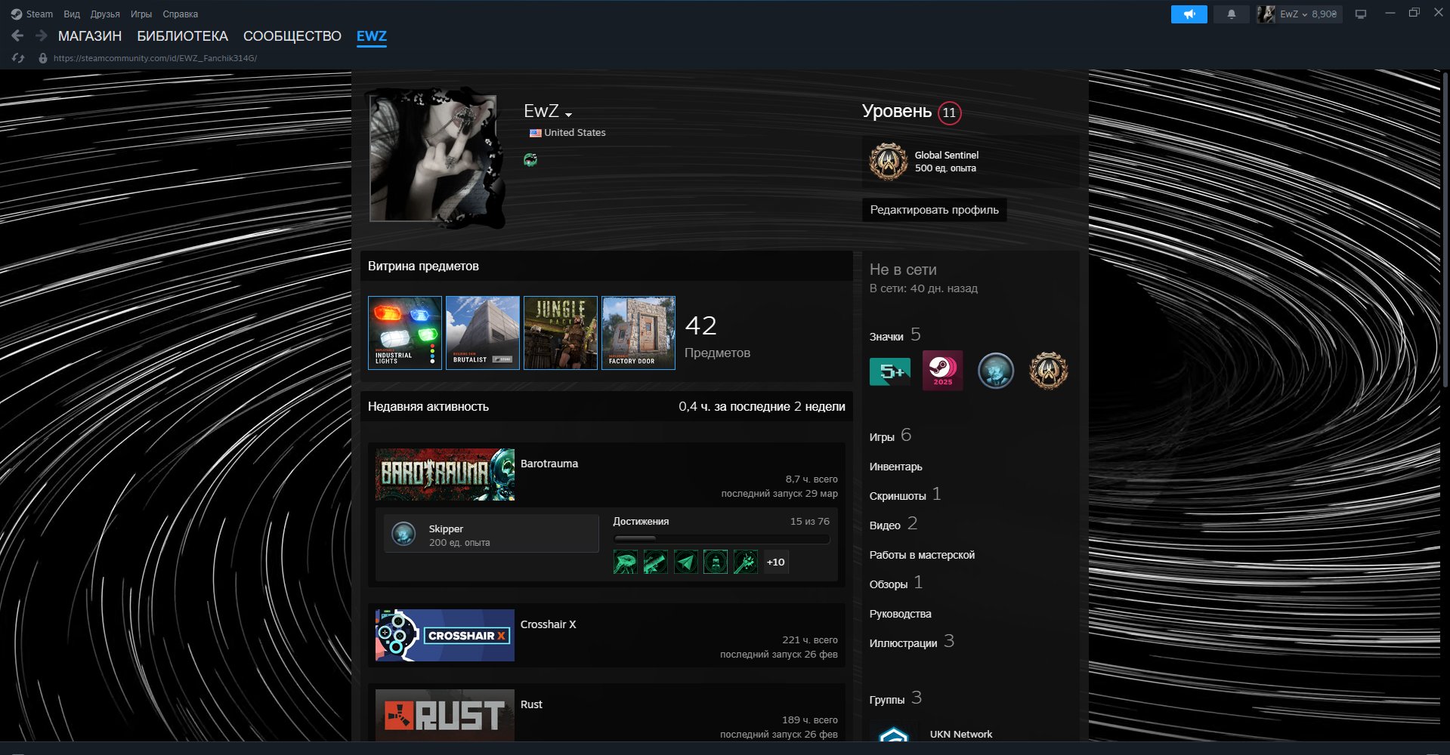This screenshot has height=755, width=1450.
Task: Open the Industrial Lights showcase item
Action: 405,332
